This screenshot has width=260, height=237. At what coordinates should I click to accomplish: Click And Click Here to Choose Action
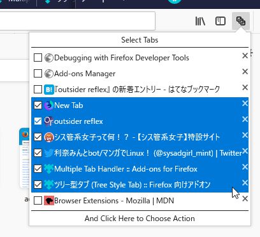pos(140,219)
